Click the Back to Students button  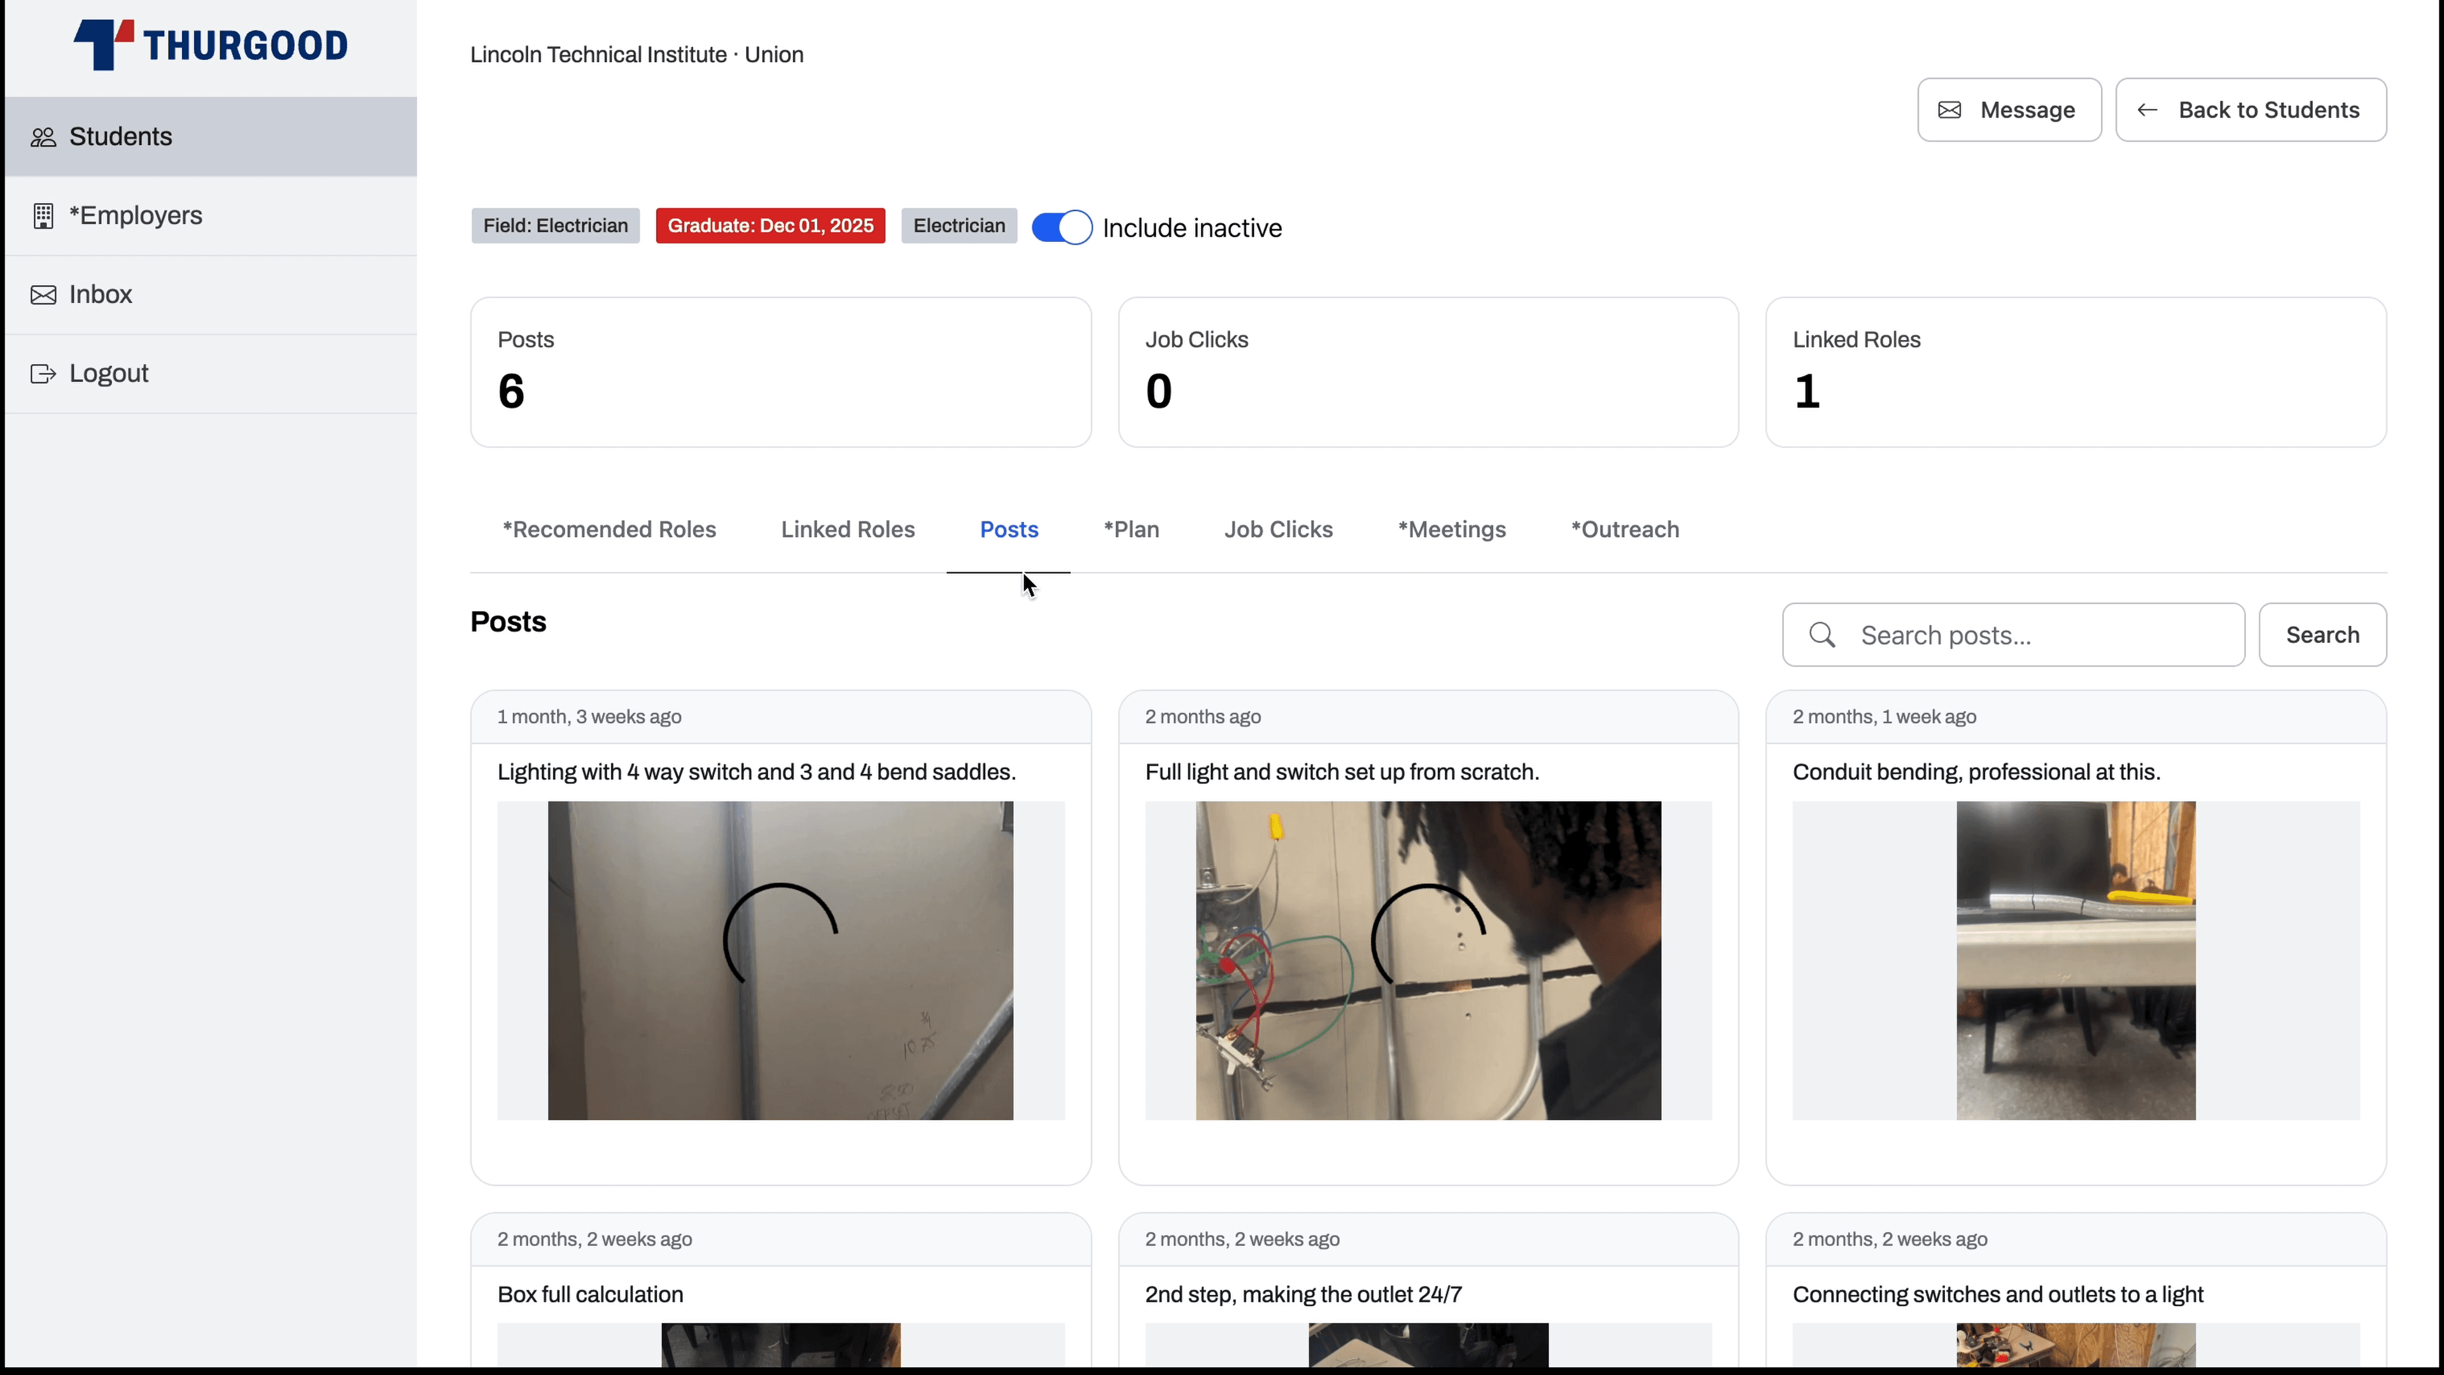2251,110
